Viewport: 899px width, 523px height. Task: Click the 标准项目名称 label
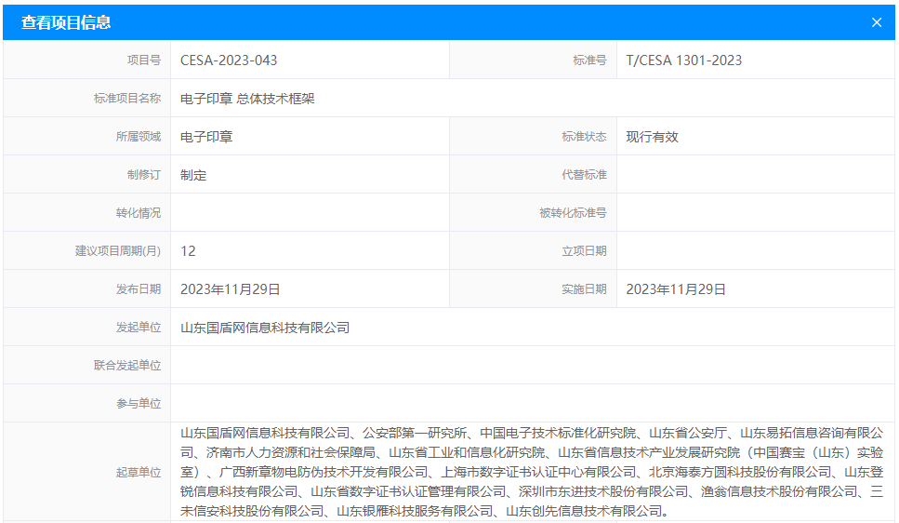pyautogui.click(x=127, y=99)
